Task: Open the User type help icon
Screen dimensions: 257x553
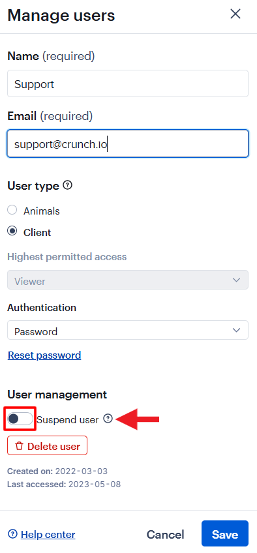Action: pyautogui.click(x=68, y=185)
